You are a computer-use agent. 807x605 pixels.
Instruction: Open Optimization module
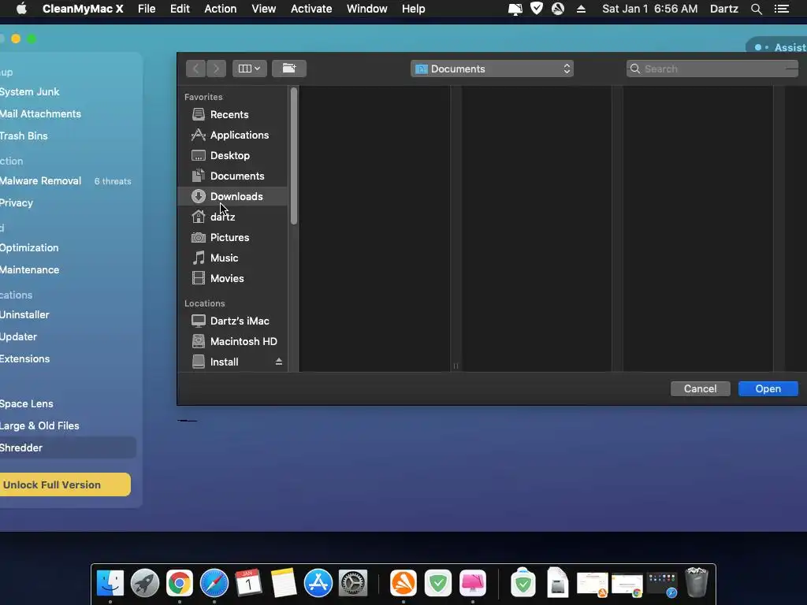[29, 247]
